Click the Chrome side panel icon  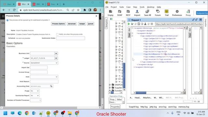90,10
